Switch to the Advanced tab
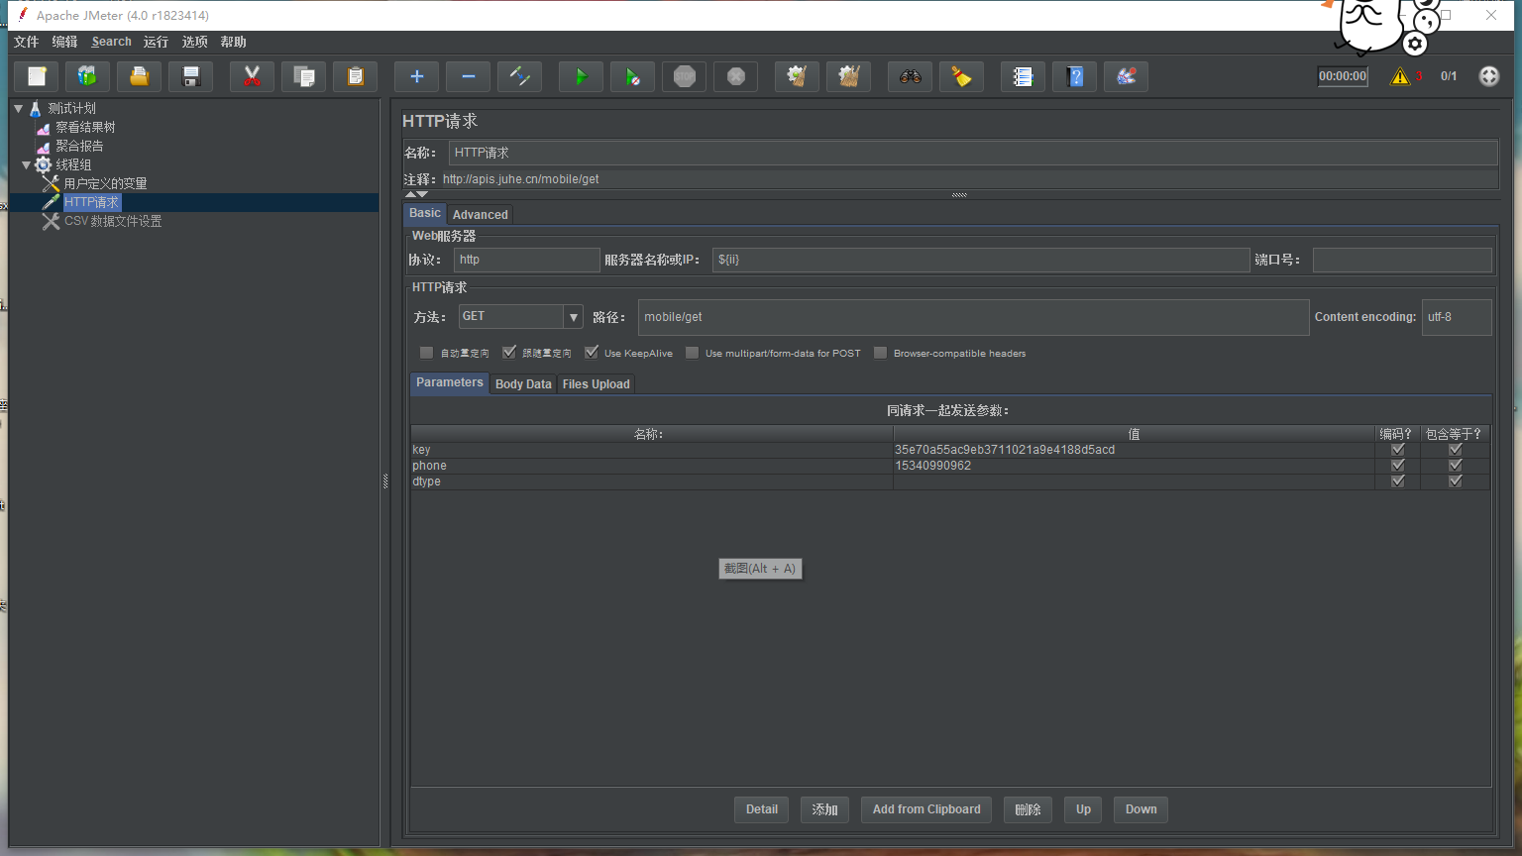 click(x=480, y=214)
